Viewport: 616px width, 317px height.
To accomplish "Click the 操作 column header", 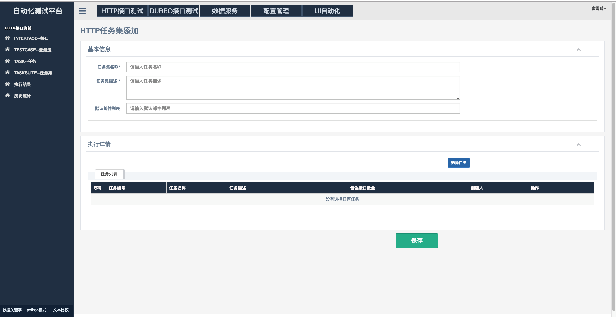I will [x=561, y=188].
